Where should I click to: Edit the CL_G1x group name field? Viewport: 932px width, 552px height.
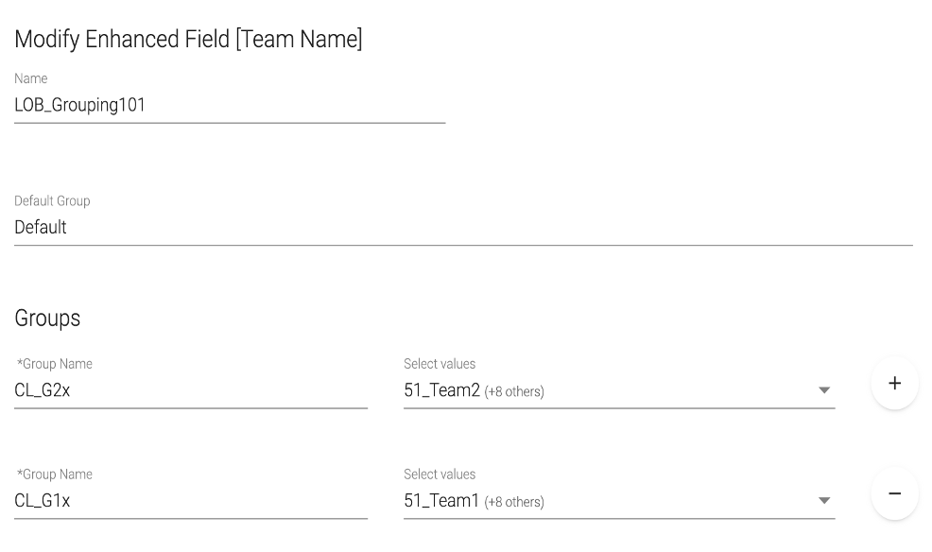point(190,501)
